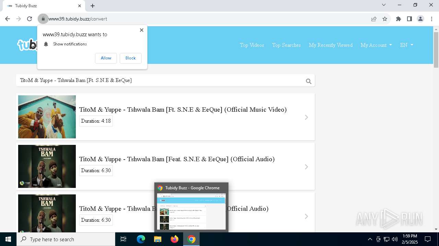Viewport: 439px width, 246px height.
Task: Open the Chrome three-dot menu
Action: [x=431, y=19]
